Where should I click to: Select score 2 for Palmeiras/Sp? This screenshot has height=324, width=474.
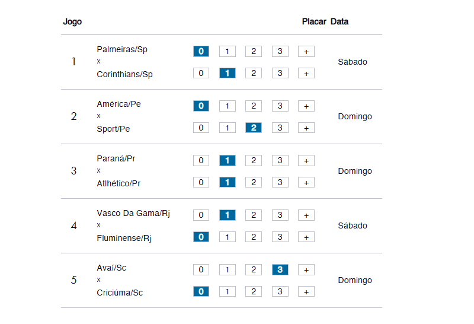pos(254,52)
